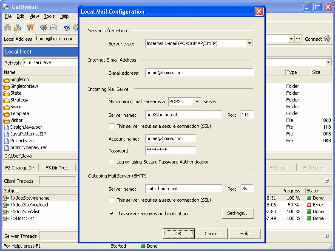The height and width of the screenshot is (251, 335).
Task: Enable Log on using Secure Password Authentication
Action: [x=111, y=161]
